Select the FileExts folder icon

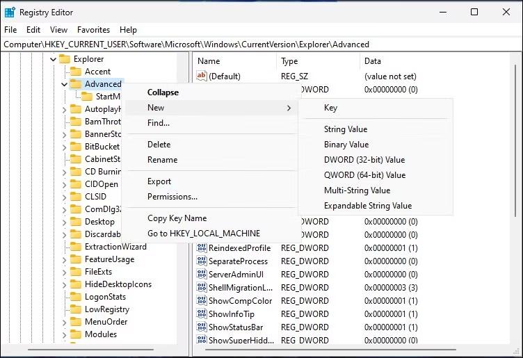pyautogui.click(x=76, y=272)
